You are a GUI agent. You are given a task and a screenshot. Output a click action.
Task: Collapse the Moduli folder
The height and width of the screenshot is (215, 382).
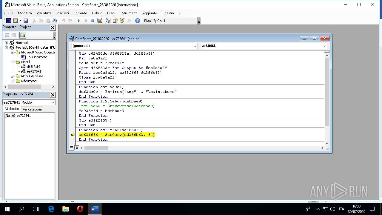pos(12,62)
